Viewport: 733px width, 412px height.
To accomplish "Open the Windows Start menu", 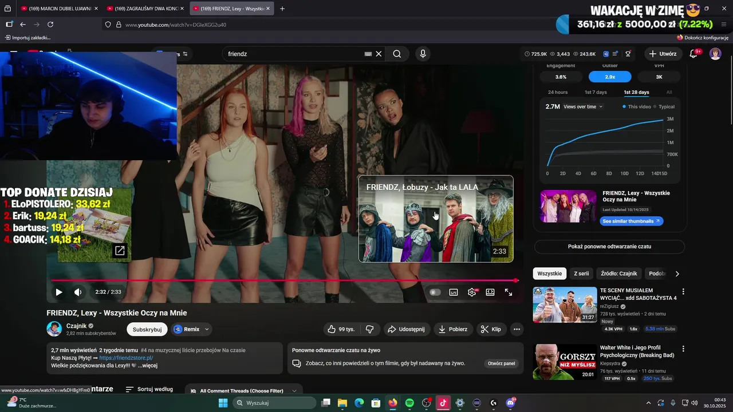I will pos(223,403).
